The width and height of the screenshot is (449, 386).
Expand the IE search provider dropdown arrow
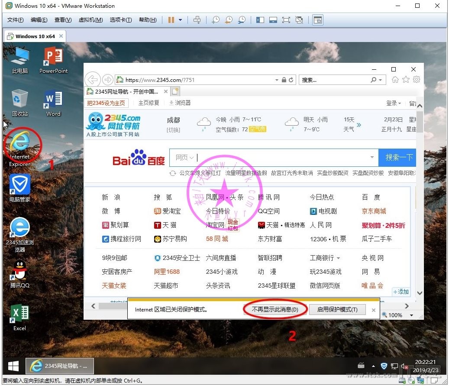click(x=380, y=80)
